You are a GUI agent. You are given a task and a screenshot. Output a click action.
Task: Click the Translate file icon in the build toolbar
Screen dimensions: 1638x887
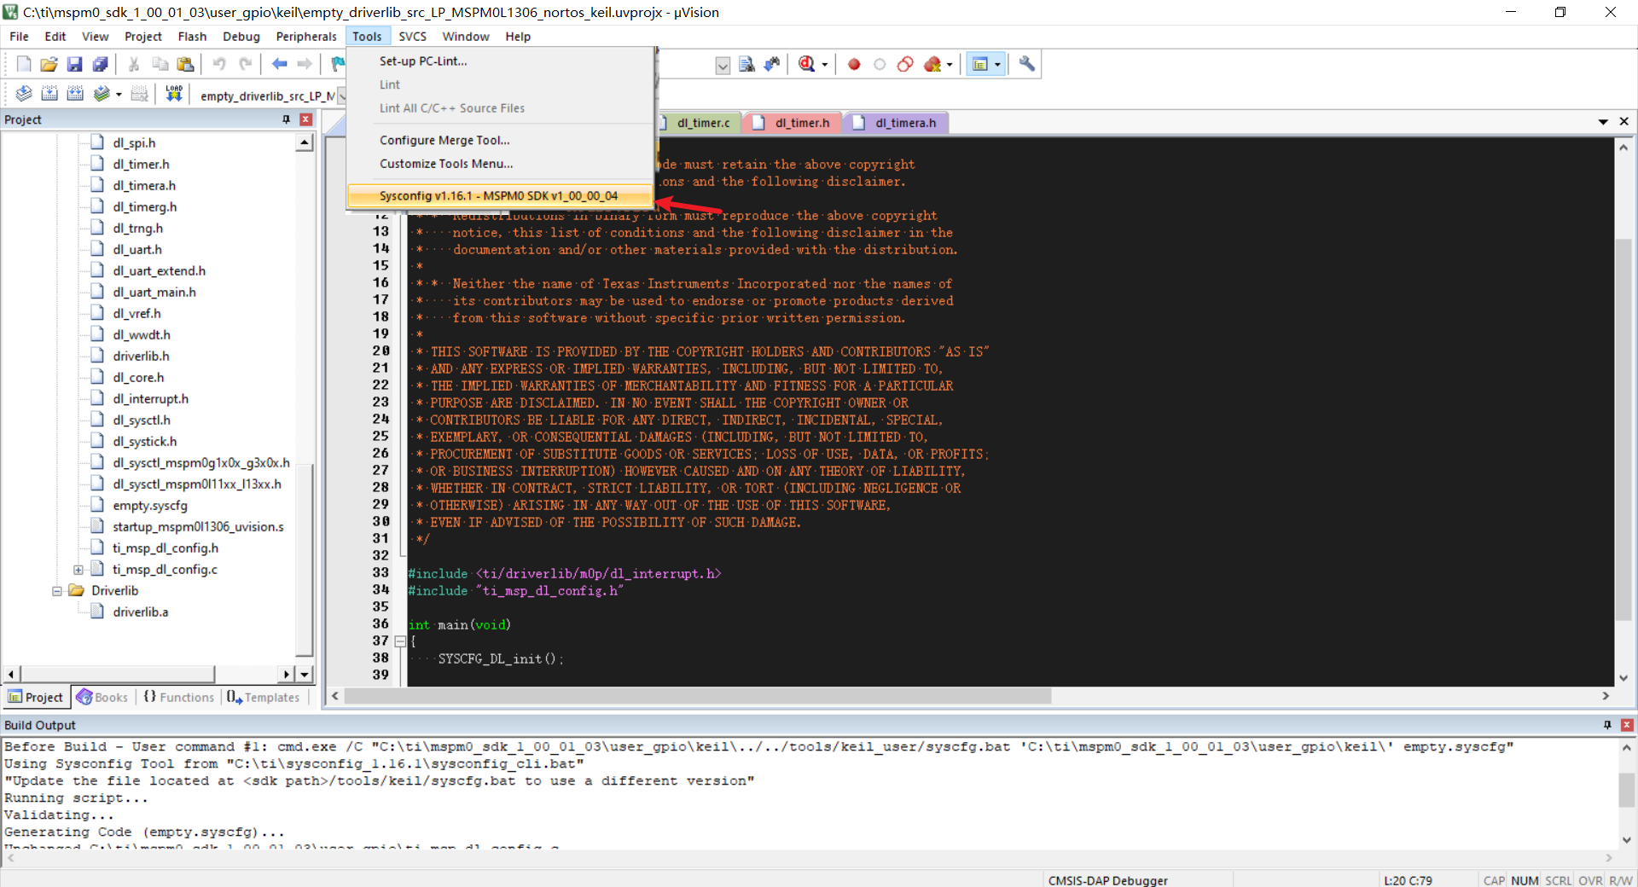[x=24, y=94]
